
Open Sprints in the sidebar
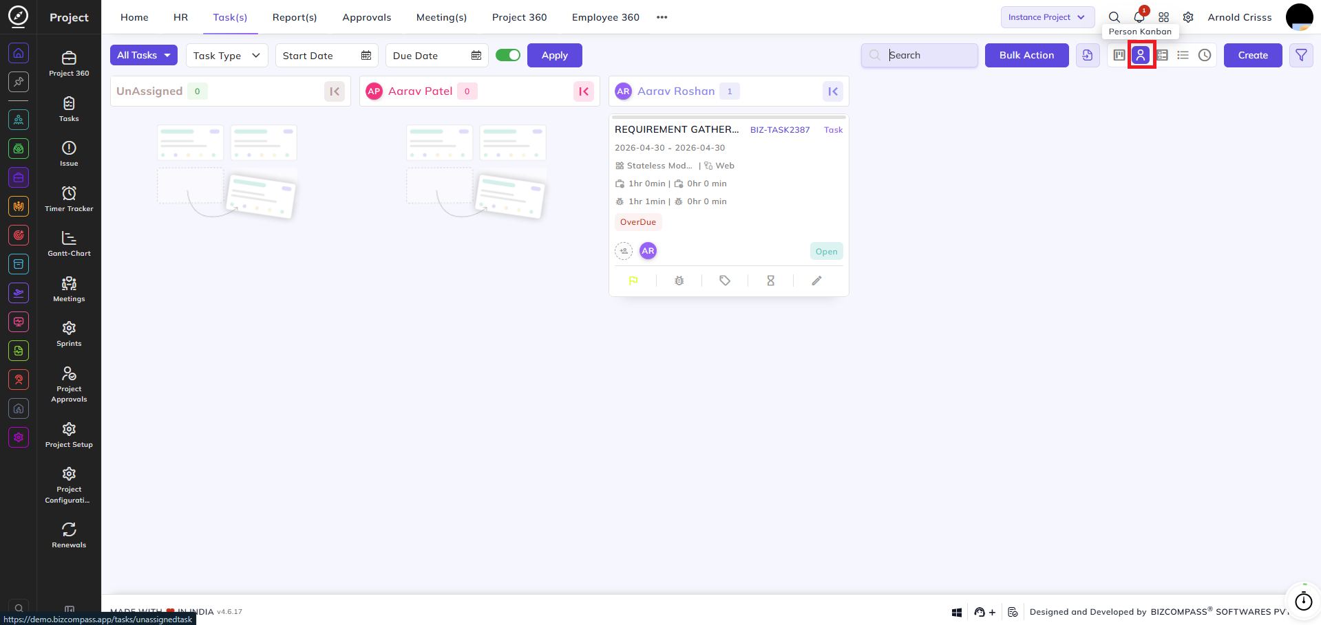point(69,334)
